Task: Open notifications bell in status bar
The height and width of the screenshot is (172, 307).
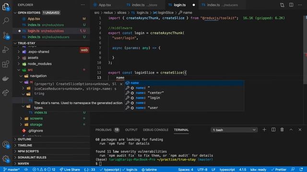Action: [x=301, y=170]
